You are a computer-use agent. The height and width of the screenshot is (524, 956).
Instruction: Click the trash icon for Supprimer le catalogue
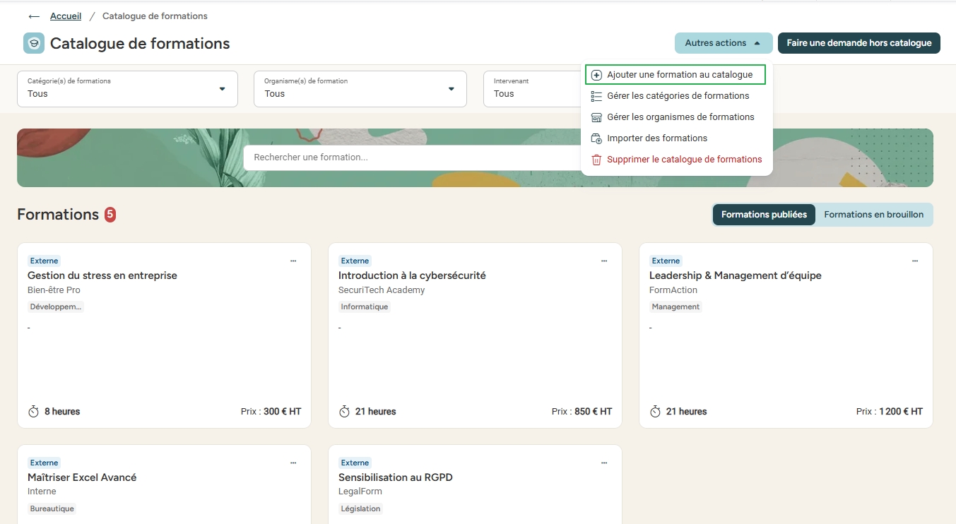tap(596, 160)
